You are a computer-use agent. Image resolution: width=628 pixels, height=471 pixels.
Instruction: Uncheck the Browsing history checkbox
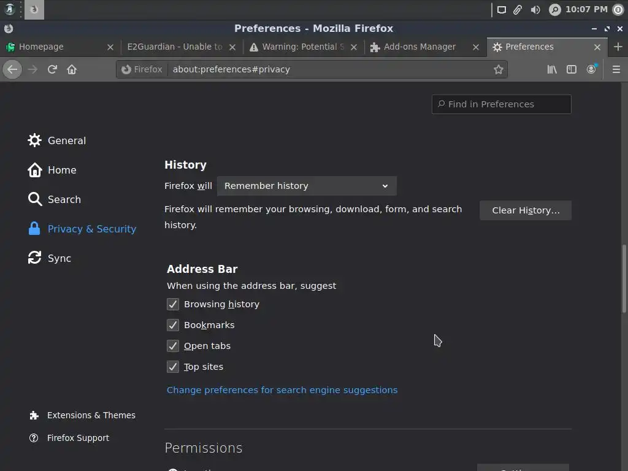(x=173, y=304)
